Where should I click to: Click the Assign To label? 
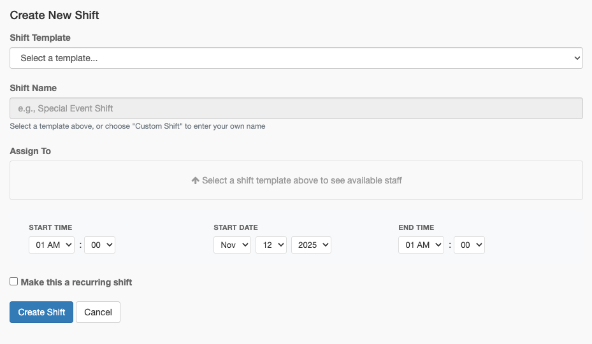[31, 151]
